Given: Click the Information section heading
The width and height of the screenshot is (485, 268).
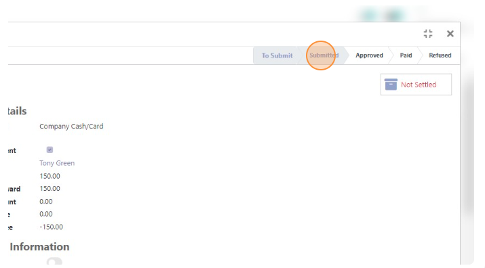Looking at the screenshot, I should click(x=39, y=247).
